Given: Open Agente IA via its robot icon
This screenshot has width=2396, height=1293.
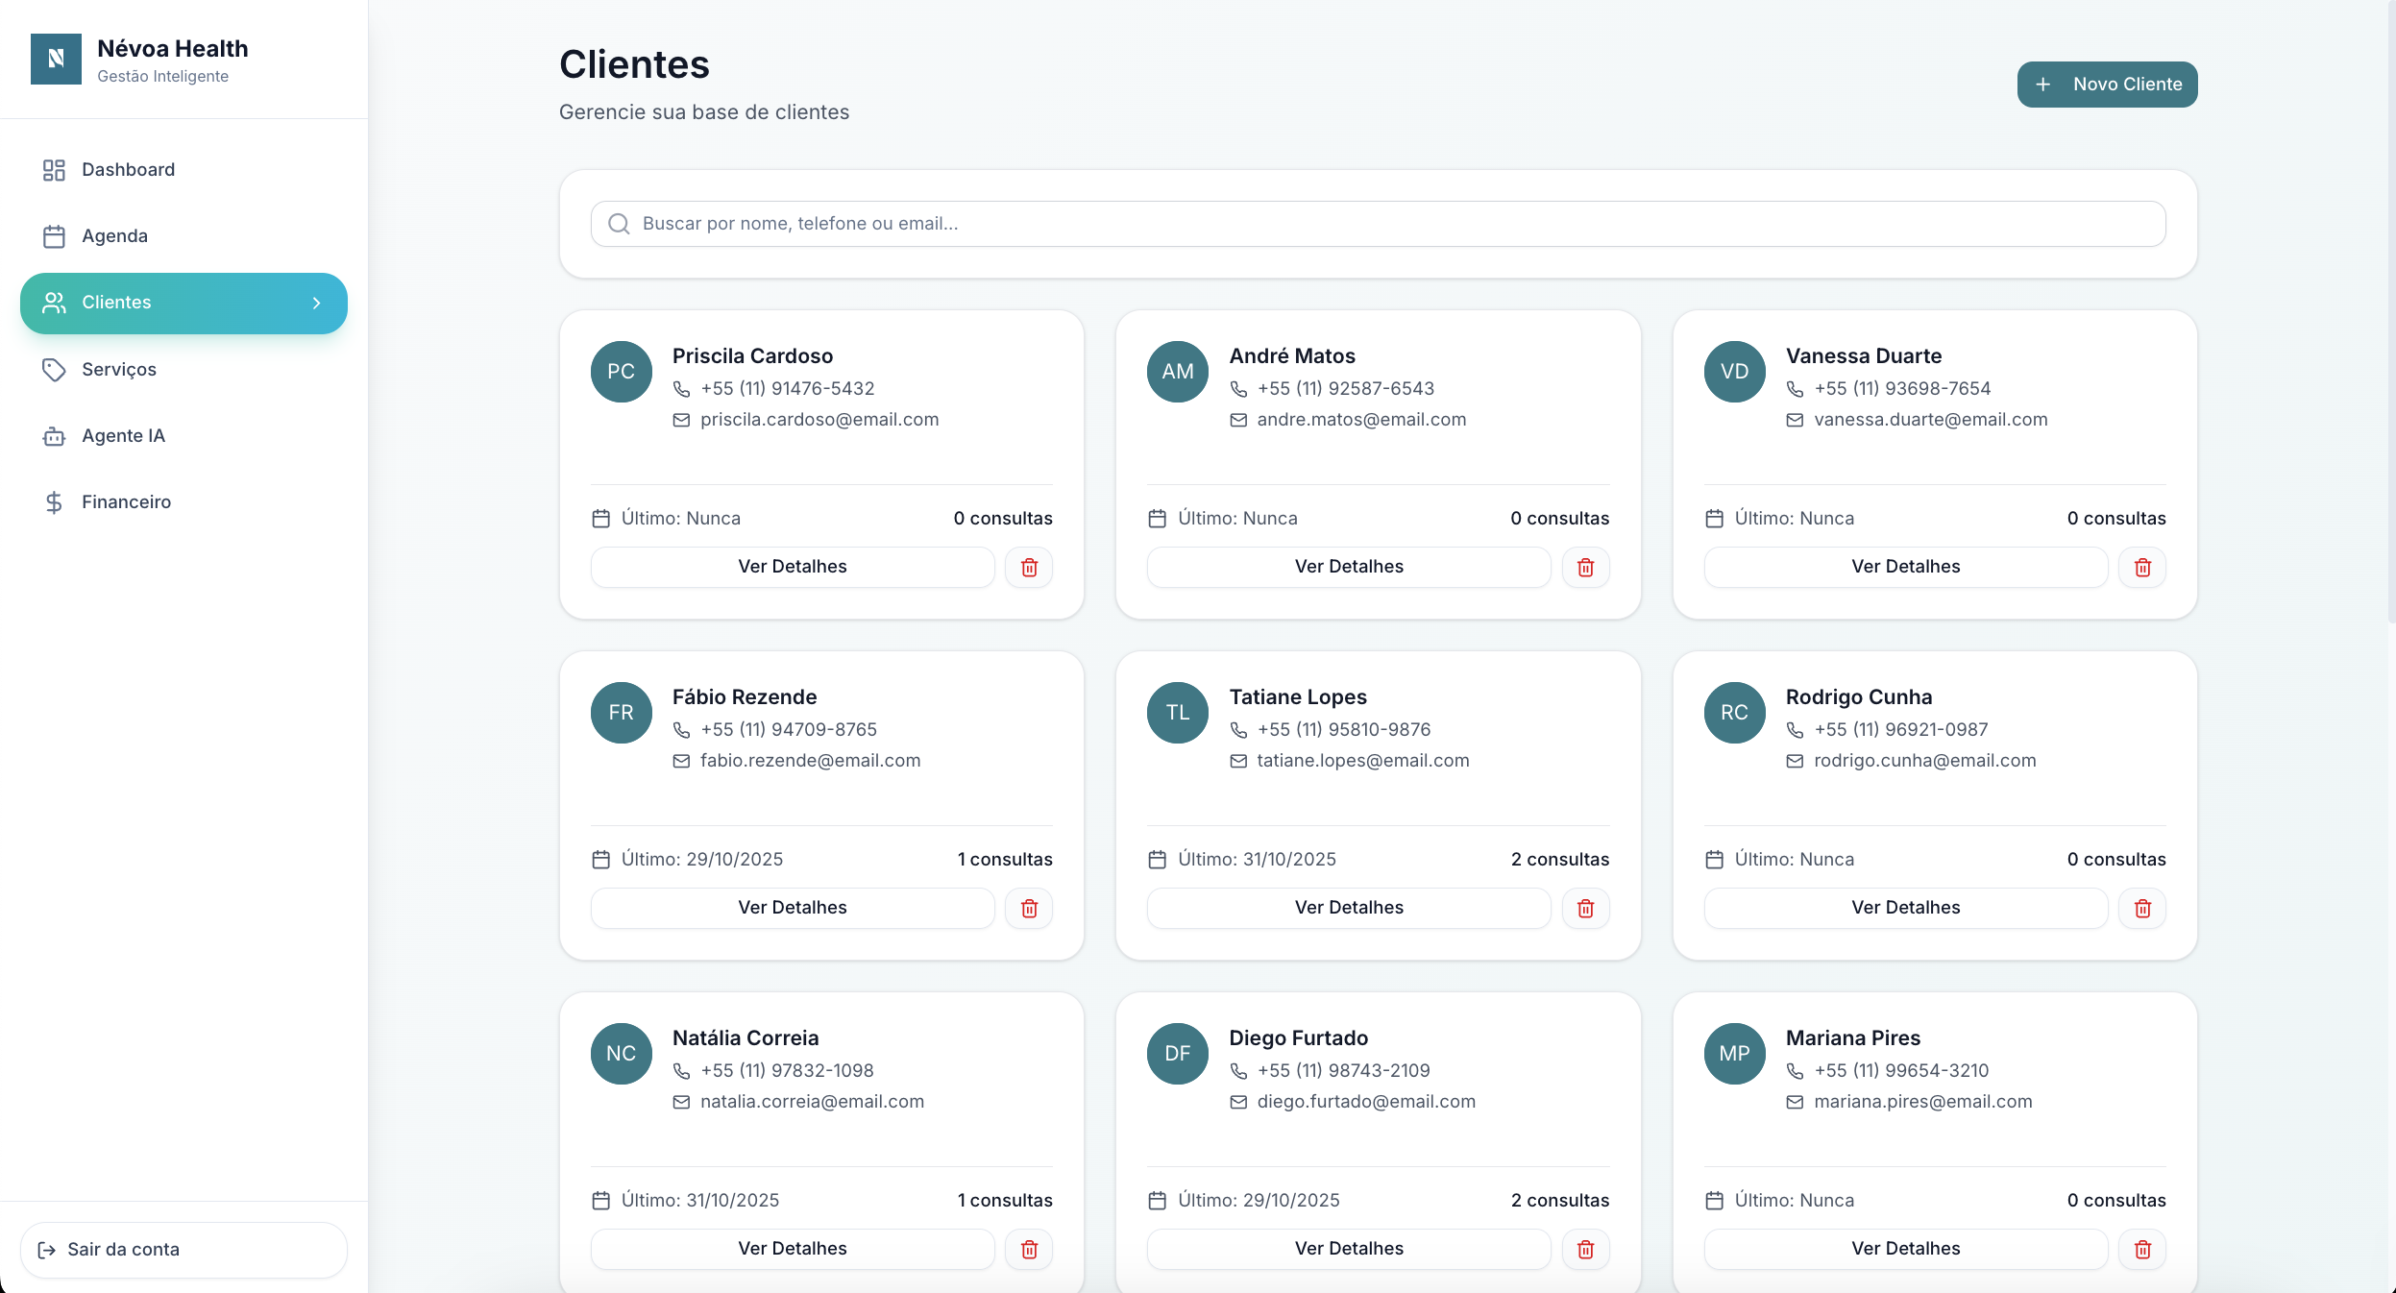Looking at the screenshot, I should click(x=55, y=435).
